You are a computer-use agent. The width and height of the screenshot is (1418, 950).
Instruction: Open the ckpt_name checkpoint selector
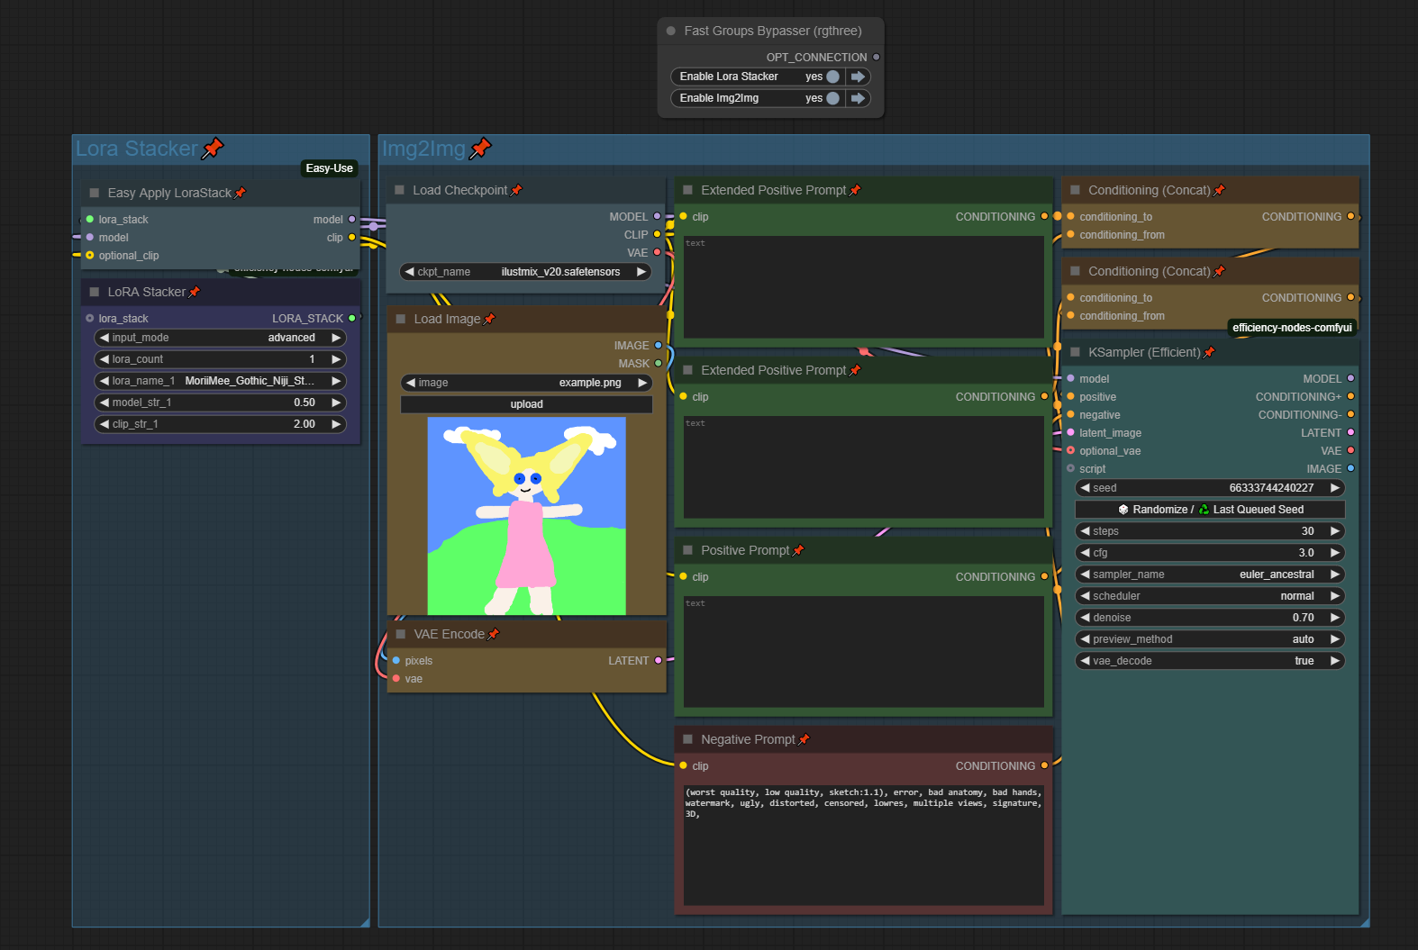(526, 272)
